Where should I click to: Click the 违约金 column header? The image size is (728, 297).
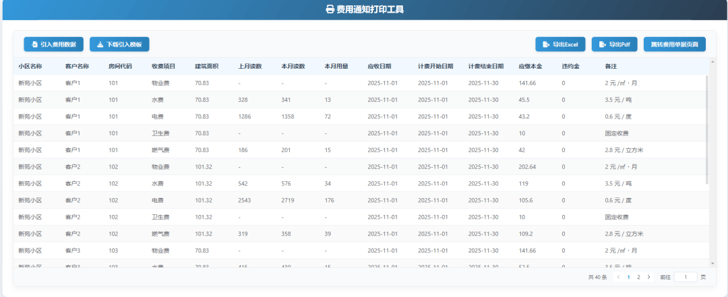point(571,67)
